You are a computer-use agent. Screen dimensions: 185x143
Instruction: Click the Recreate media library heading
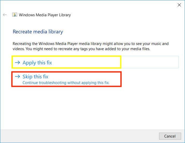tap(38, 32)
